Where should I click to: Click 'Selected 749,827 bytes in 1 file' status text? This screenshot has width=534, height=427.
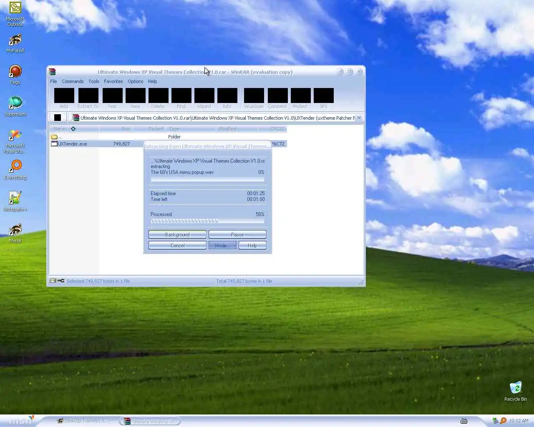click(x=98, y=281)
